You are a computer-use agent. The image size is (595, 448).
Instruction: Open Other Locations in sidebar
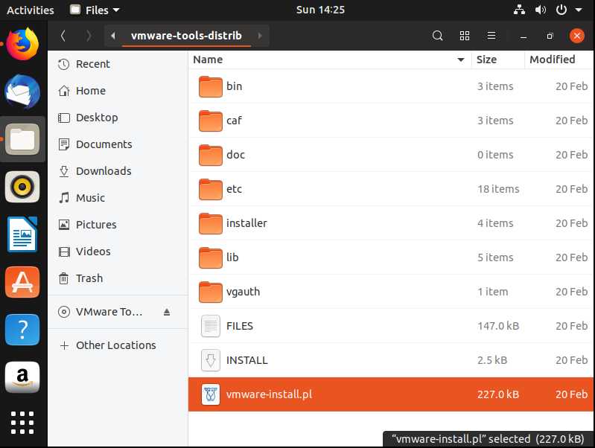(x=118, y=345)
